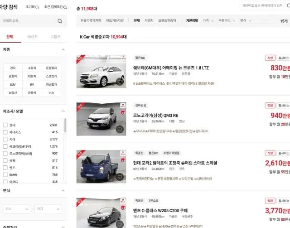Image resolution: width=290 pixels, height=228 pixels.
Task: Collapse the 차종 section
Action: 63,49
